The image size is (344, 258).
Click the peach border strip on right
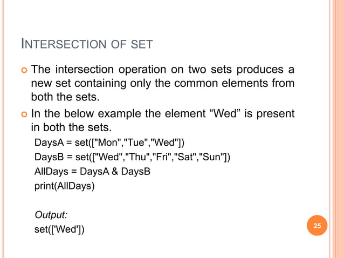tap(338, 129)
